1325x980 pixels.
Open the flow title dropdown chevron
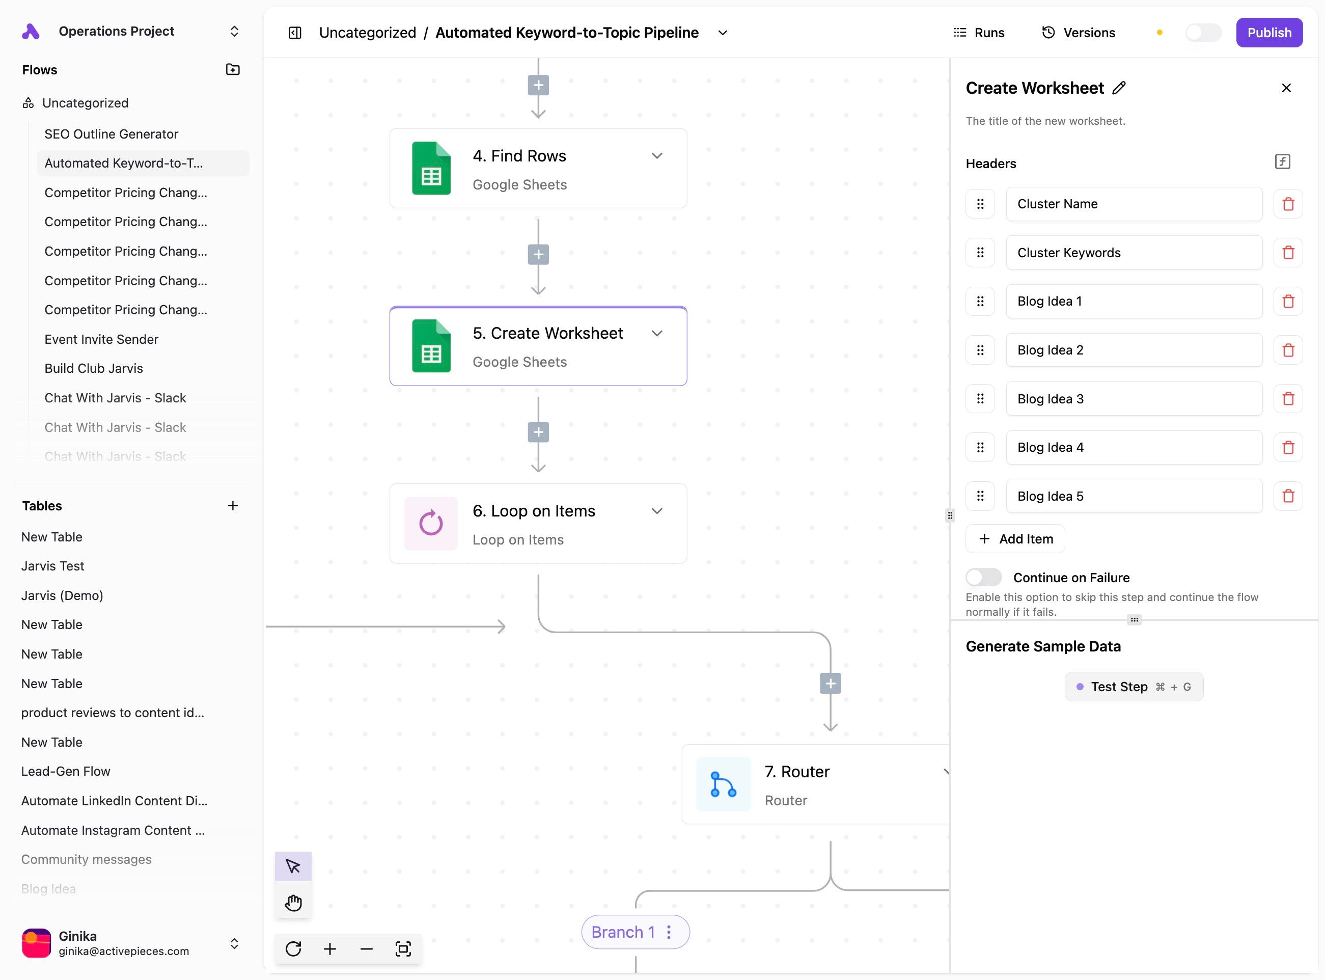[723, 33]
